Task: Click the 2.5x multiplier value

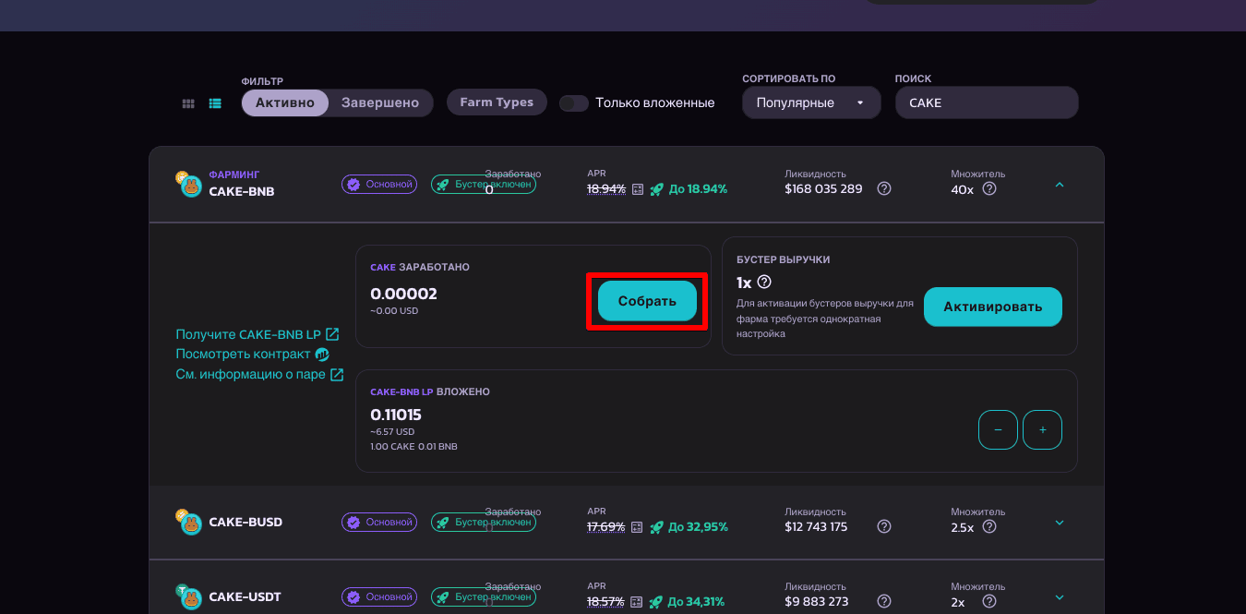Action: pyautogui.click(x=963, y=527)
